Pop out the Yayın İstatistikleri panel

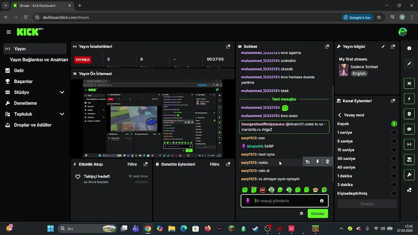coord(228,47)
